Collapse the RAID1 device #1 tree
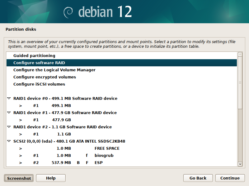This screenshot has width=249, height=186. coord(8,113)
